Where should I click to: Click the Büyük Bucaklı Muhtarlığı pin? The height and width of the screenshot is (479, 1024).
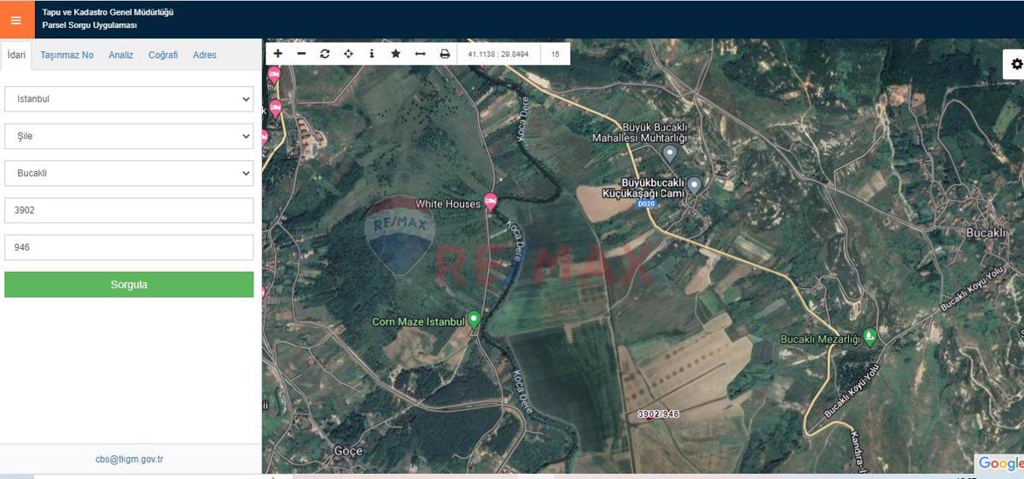(670, 153)
